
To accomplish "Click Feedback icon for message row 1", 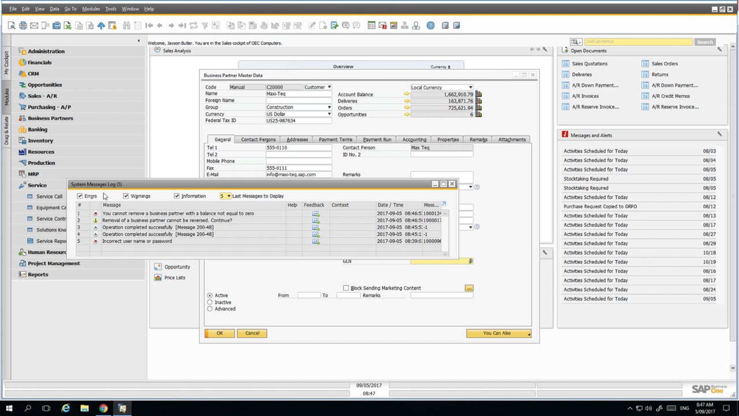I will click(316, 213).
